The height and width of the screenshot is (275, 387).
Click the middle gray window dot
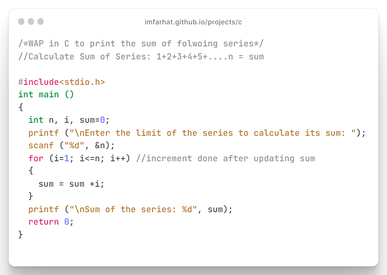click(x=31, y=22)
